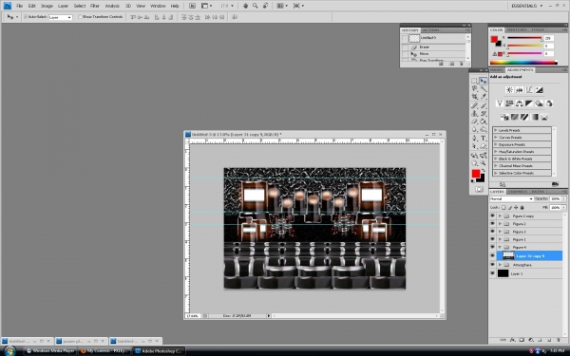Screen dimensions: 570x356
Task: Add a Levels adjustment
Action: (519, 90)
